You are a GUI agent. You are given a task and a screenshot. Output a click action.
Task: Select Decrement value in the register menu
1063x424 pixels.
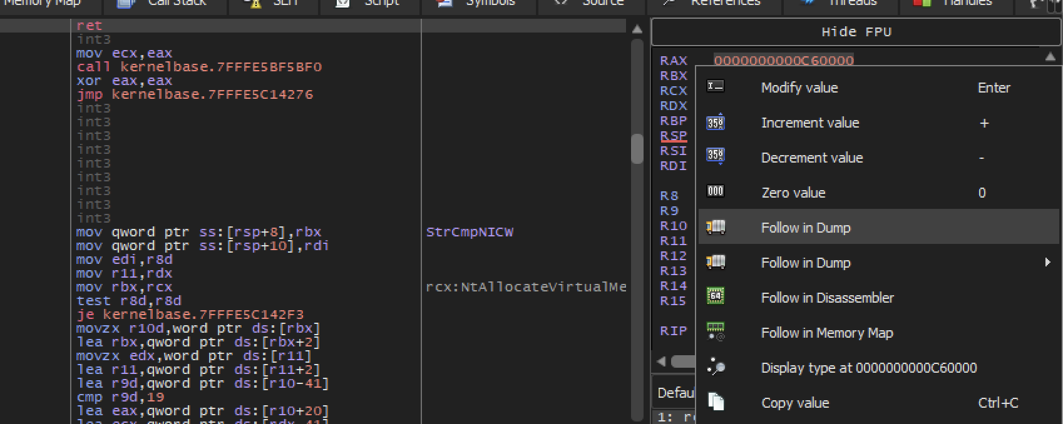tap(879, 158)
